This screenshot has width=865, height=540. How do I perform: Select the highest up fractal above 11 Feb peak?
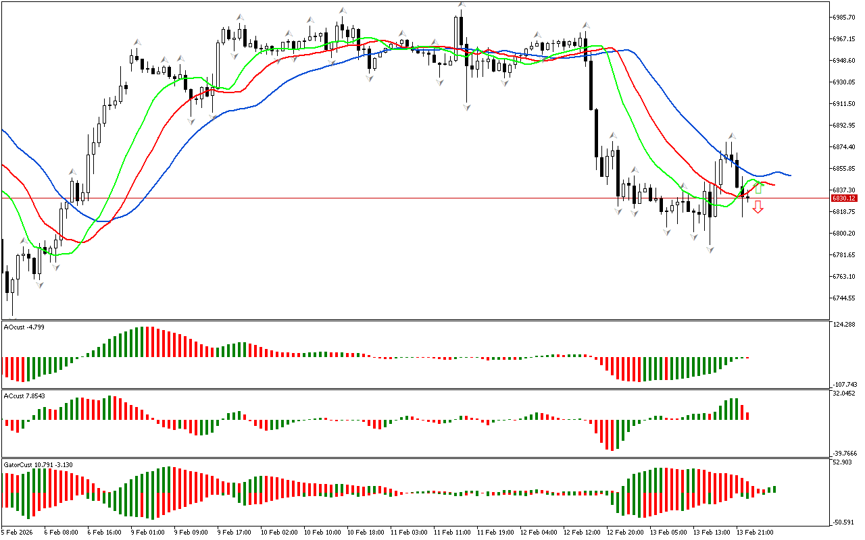pyautogui.click(x=462, y=5)
